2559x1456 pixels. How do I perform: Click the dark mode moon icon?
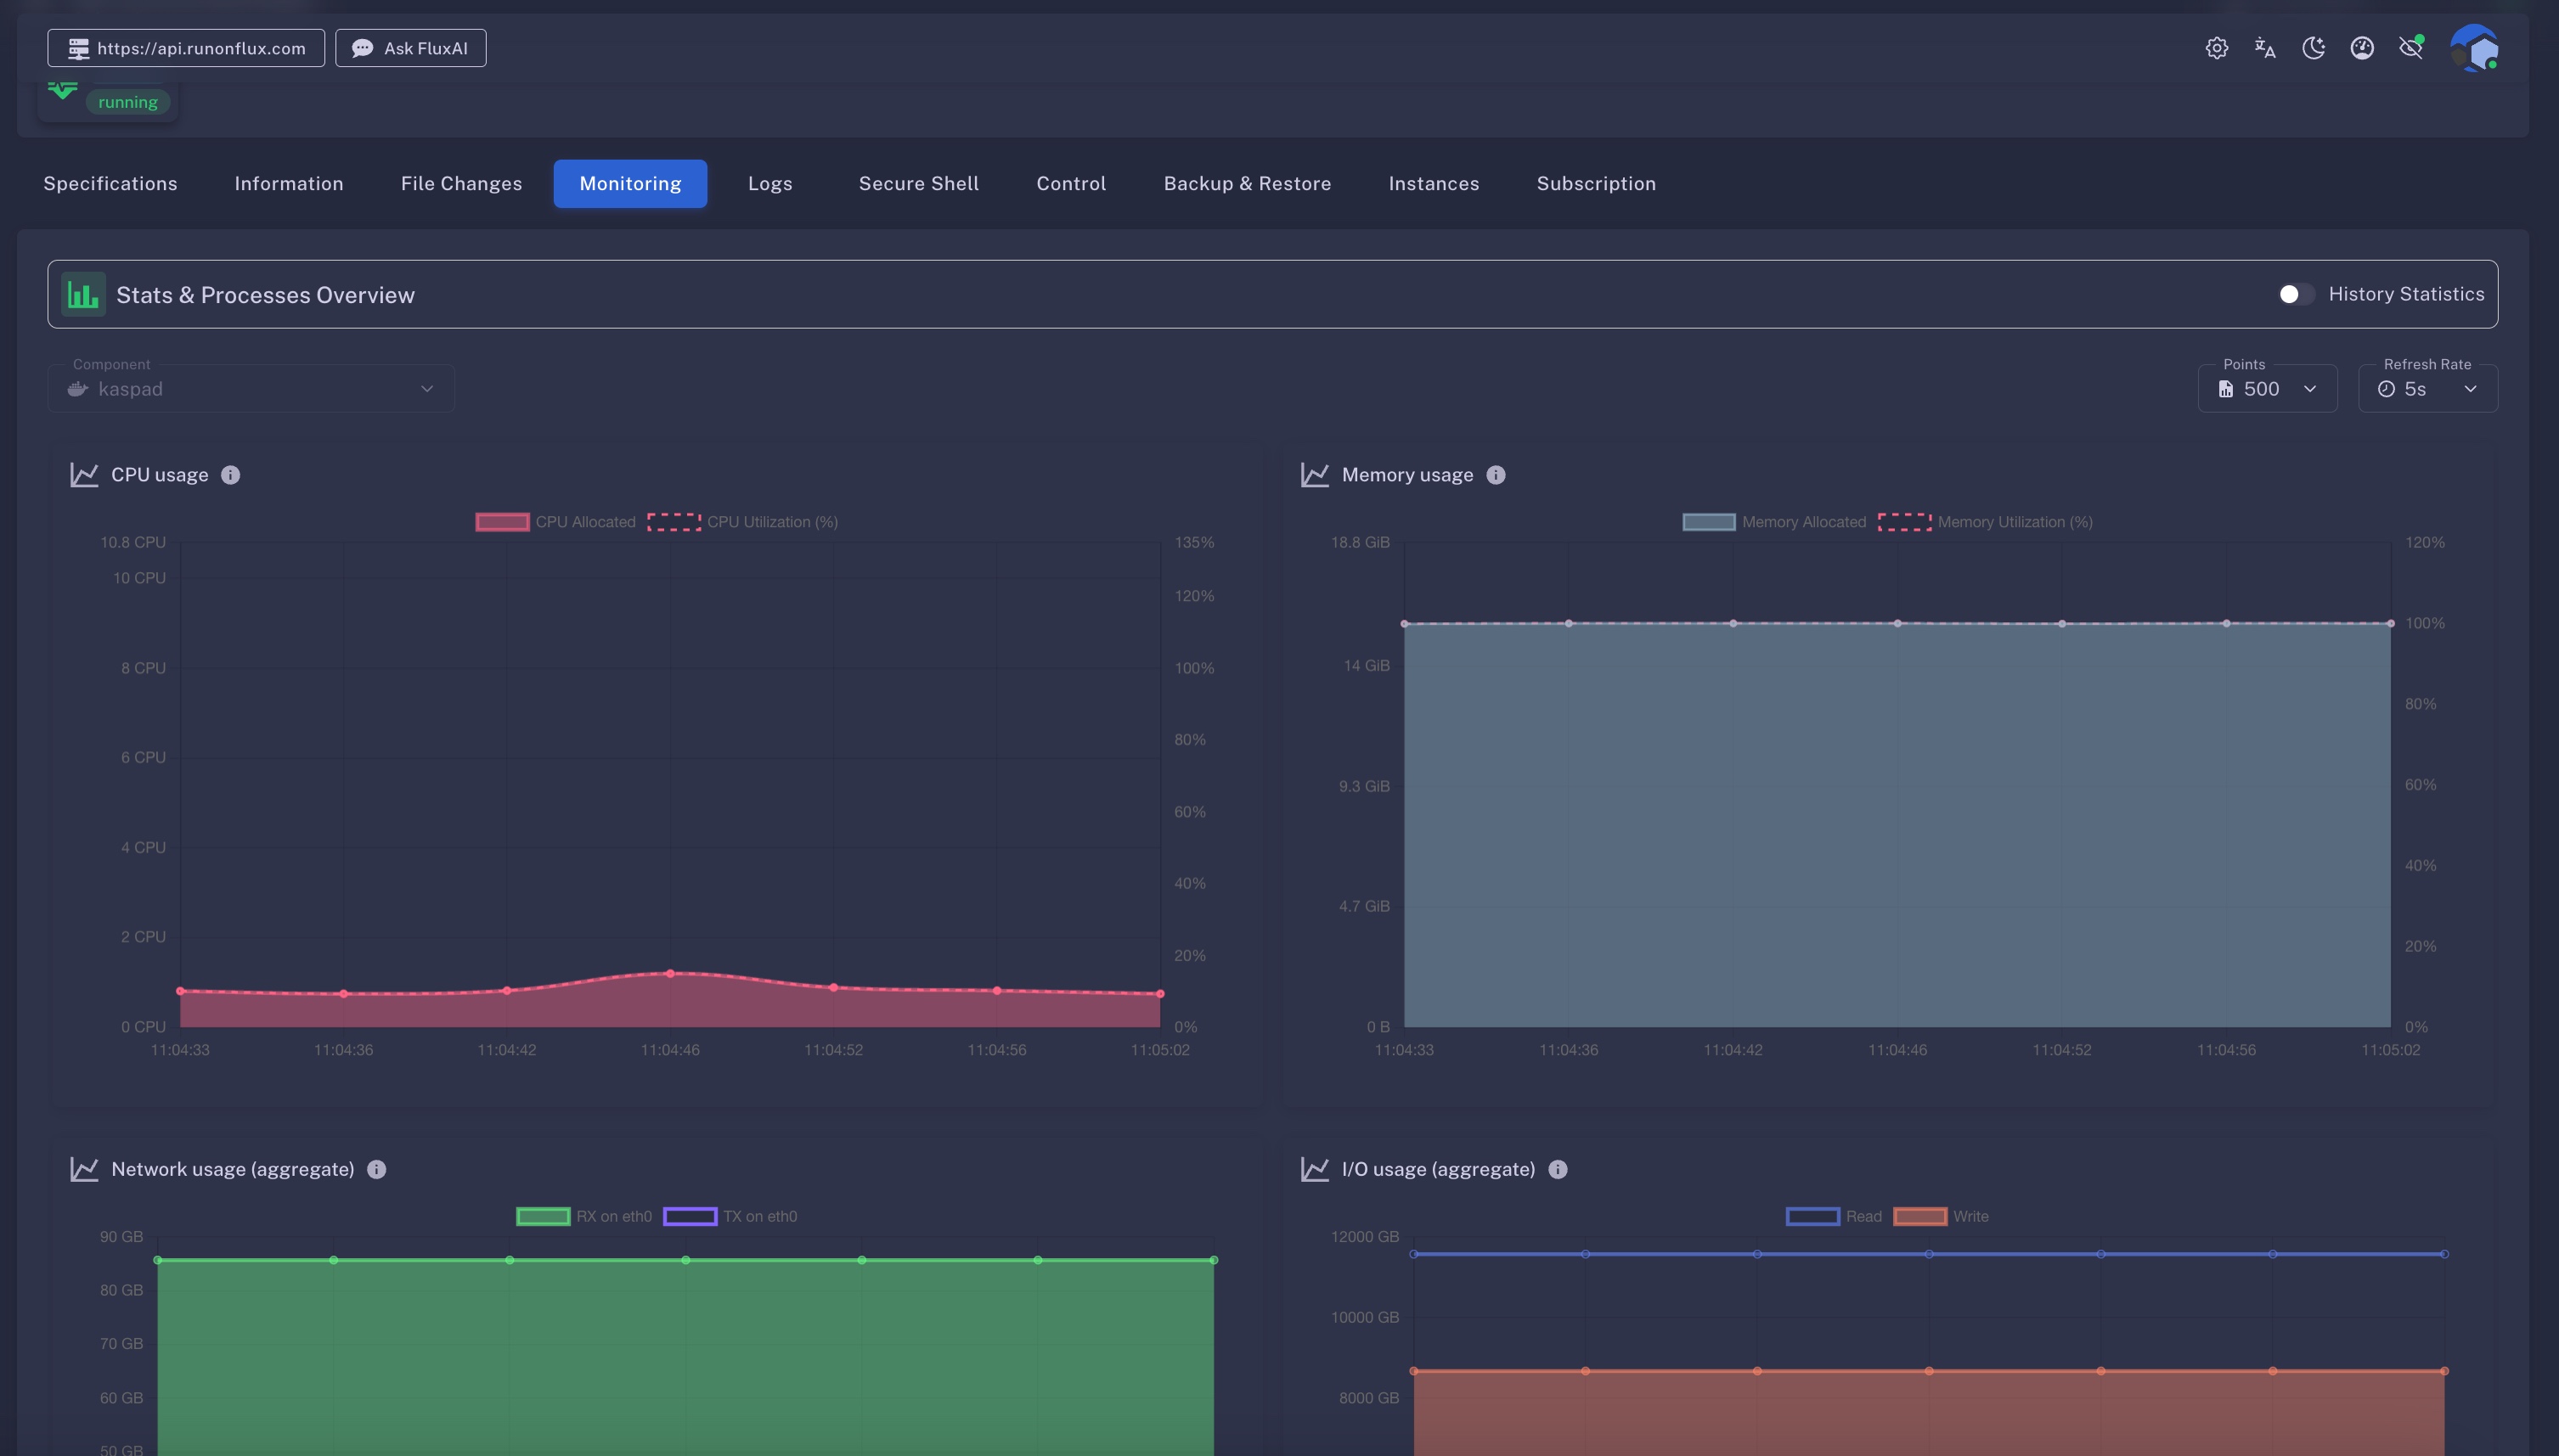pyautogui.click(x=2313, y=48)
